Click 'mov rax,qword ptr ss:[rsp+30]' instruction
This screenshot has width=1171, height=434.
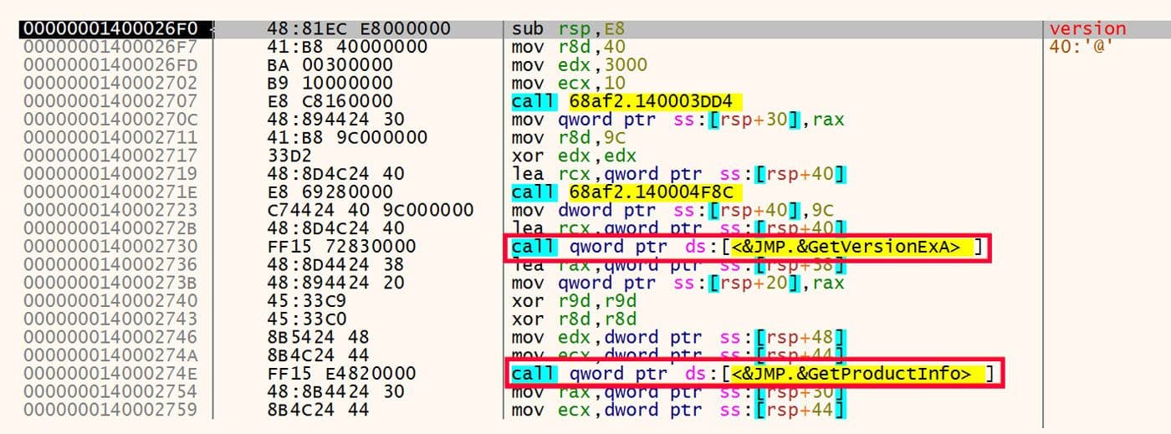pos(678,391)
